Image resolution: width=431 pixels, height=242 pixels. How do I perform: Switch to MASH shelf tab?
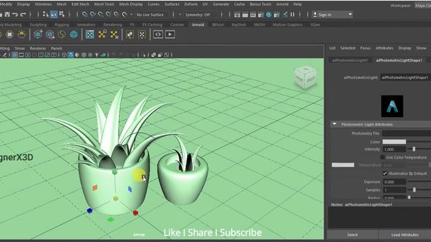click(259, 24)
